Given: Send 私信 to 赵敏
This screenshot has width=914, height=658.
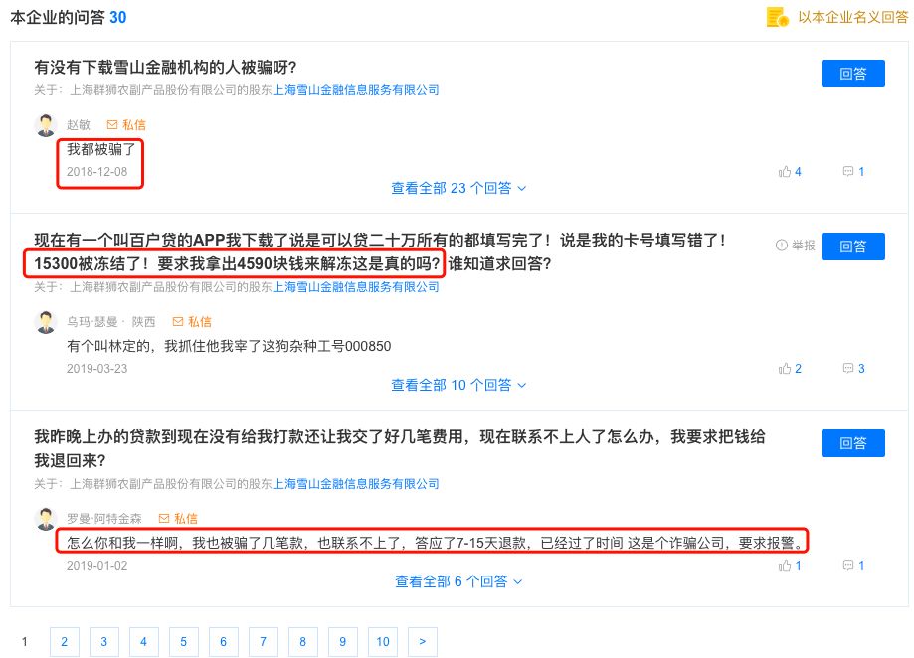Looking at the screenshot, I should 126,125.
